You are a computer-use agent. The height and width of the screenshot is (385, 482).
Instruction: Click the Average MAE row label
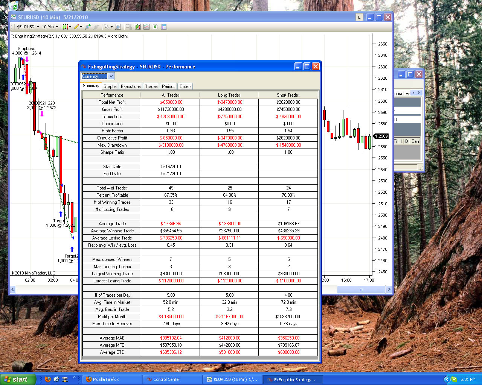[112, 338]
